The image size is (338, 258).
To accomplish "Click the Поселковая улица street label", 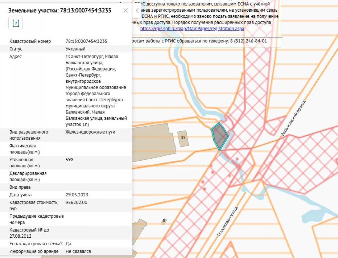I will coord(227,221).
